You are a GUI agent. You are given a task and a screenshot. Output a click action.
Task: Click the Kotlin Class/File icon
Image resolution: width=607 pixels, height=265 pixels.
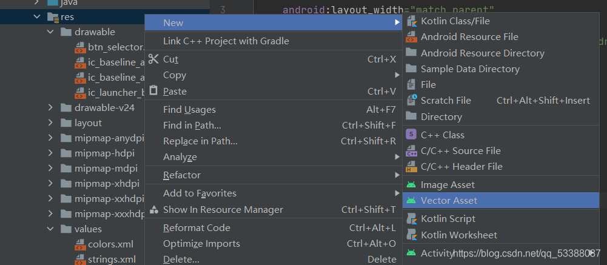coord(411,21)
